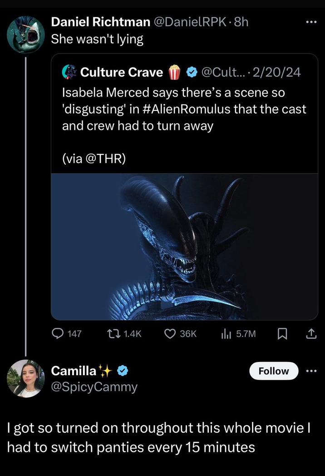Open the more options menu beside the Follow button
This screenshot has height=476, width=325.
click(311, 371)
